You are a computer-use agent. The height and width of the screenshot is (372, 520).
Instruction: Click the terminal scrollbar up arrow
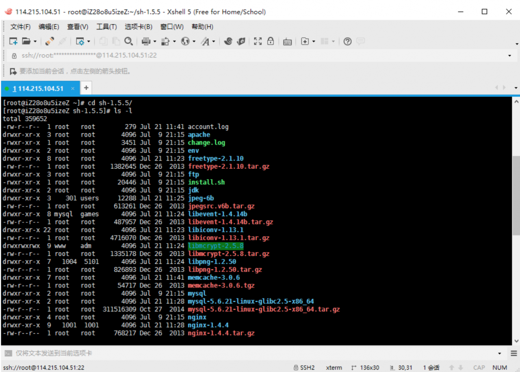[516, 101]
